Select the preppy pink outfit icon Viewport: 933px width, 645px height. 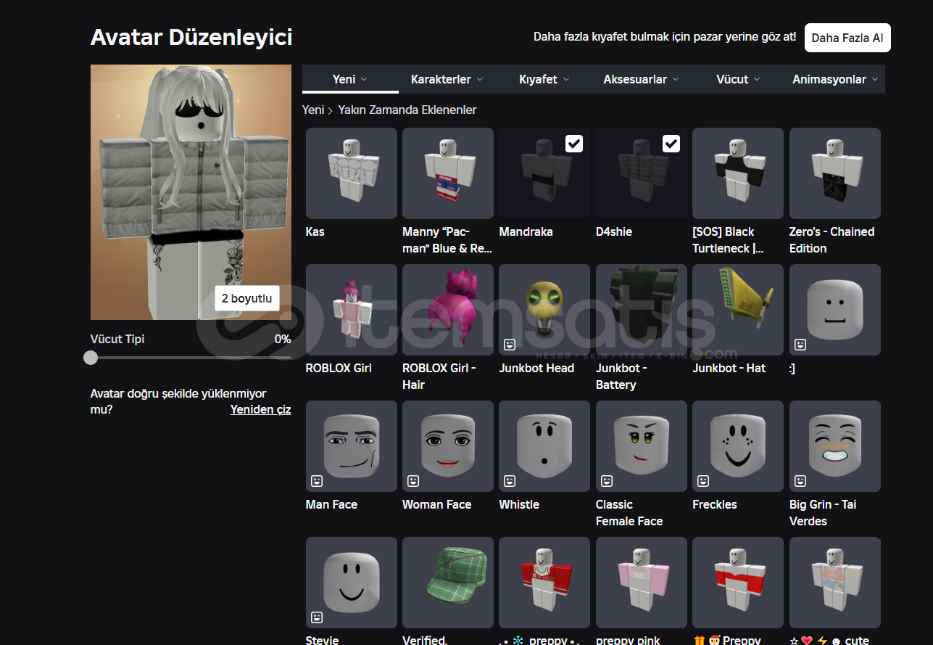coord(642,583)
